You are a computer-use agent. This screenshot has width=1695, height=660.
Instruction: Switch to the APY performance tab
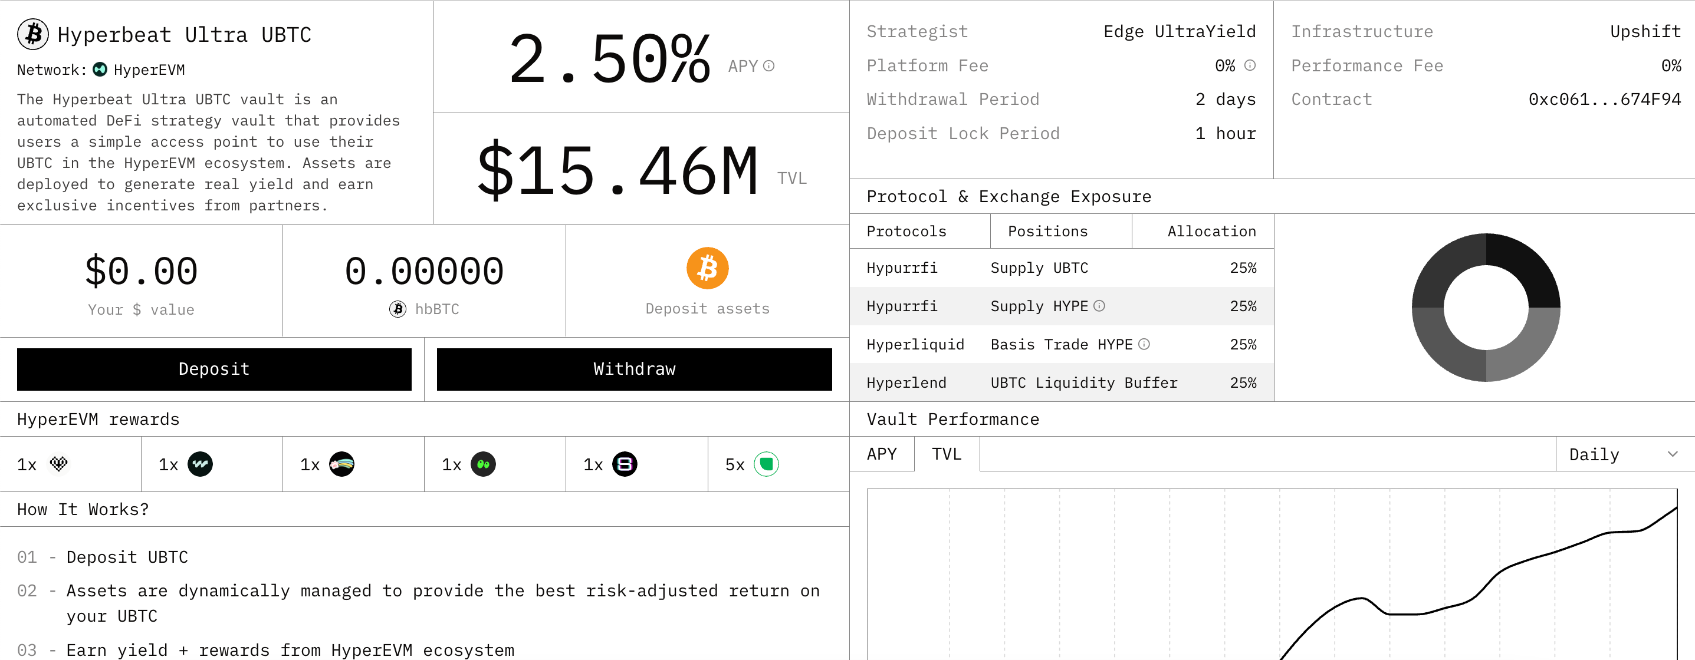[882, 454]
